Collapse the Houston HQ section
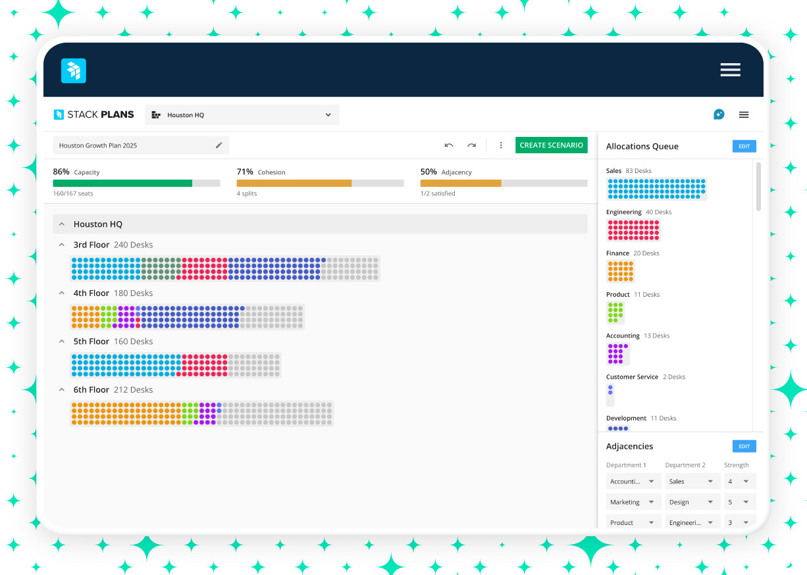Viewport: 807px width, 575px height. point(62,224)
